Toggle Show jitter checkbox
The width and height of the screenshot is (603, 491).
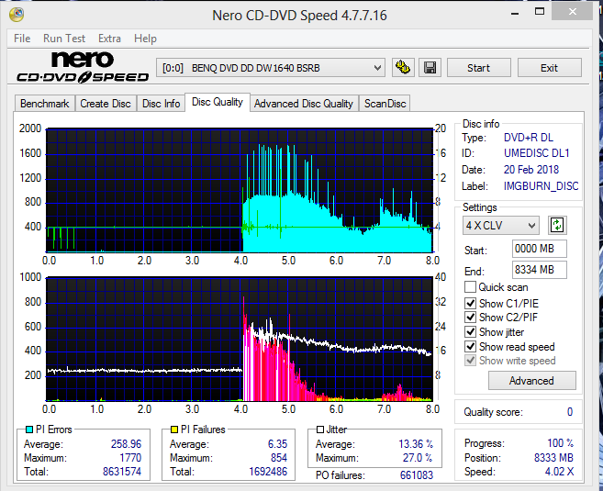pyautogui.click(x=470, y=331)
